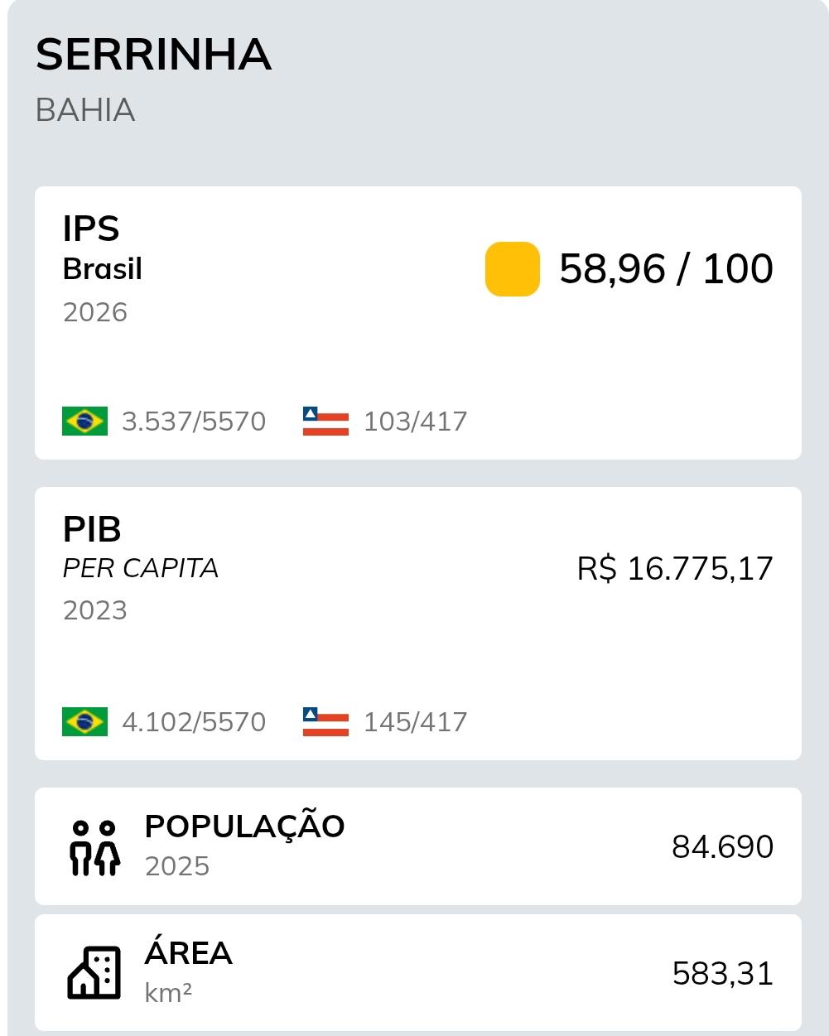Click the national IPS rank 3.537/5570

click(x=194, y=422)
